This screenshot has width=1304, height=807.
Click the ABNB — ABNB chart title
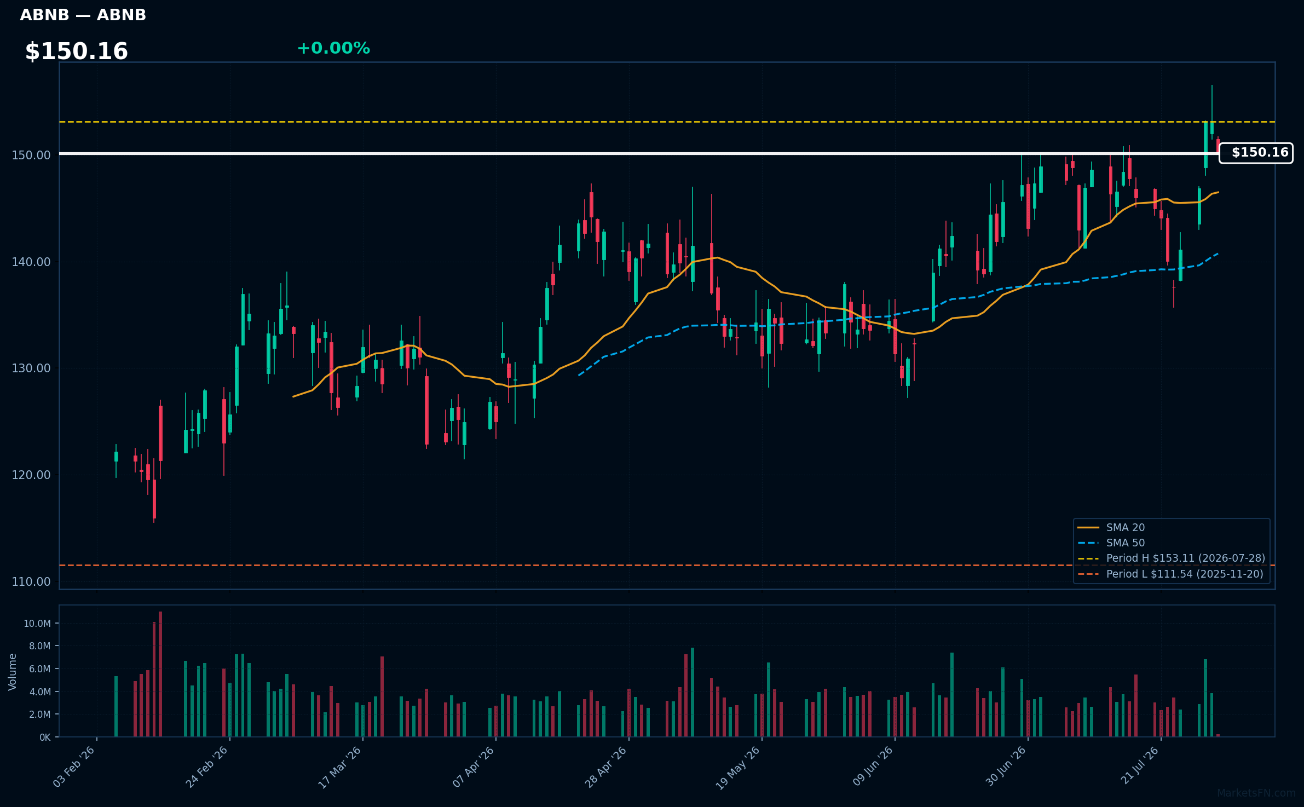click(83, 15)
